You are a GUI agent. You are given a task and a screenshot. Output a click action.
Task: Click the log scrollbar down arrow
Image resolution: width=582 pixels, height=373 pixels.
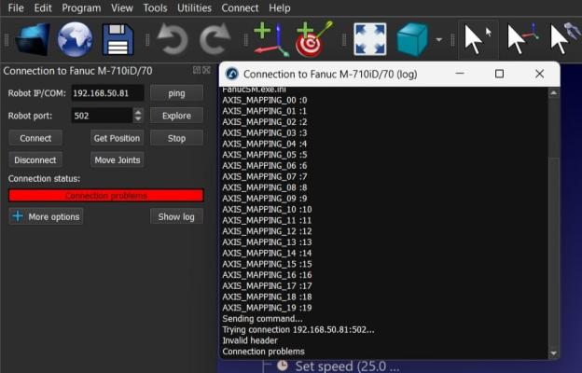tap(554, 353)
